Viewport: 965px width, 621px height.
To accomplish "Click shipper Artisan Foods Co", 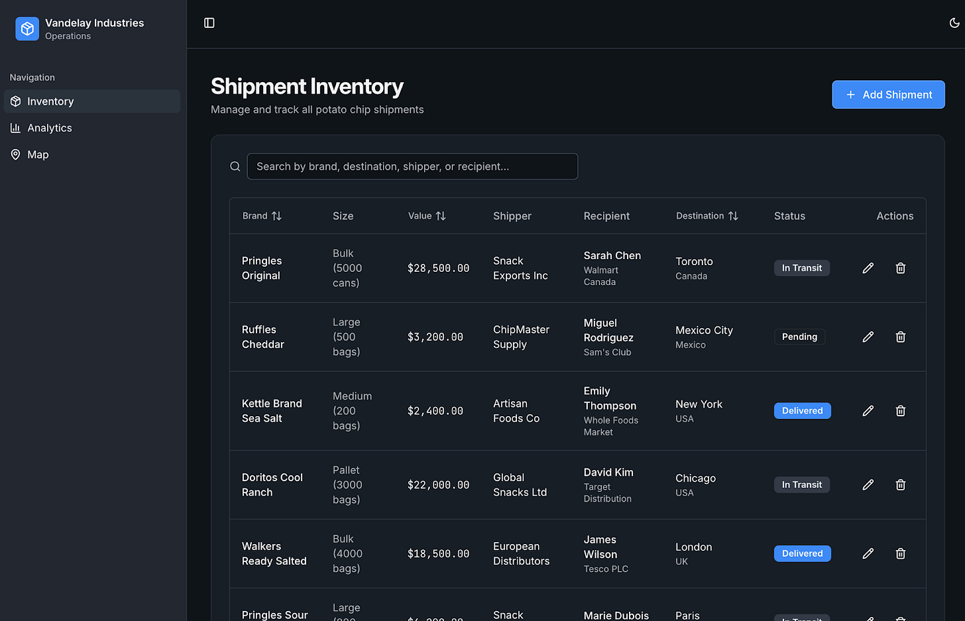I will click(516, 411).
